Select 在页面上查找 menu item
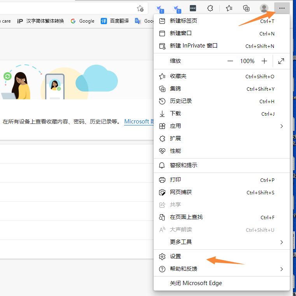The height and width of the screenshot is (296, 296). pos(222,217)
